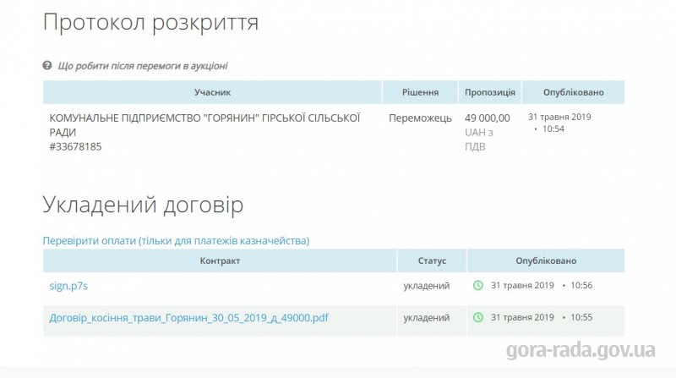Select the 'Статус' column header
The image size is (676, 378).
click(x=432, y=260)
